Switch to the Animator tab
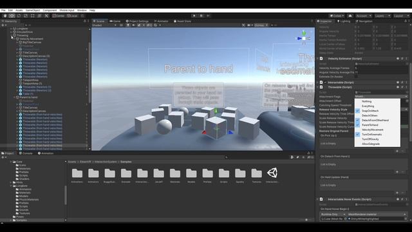412x232 pixels. click(162, 21)
